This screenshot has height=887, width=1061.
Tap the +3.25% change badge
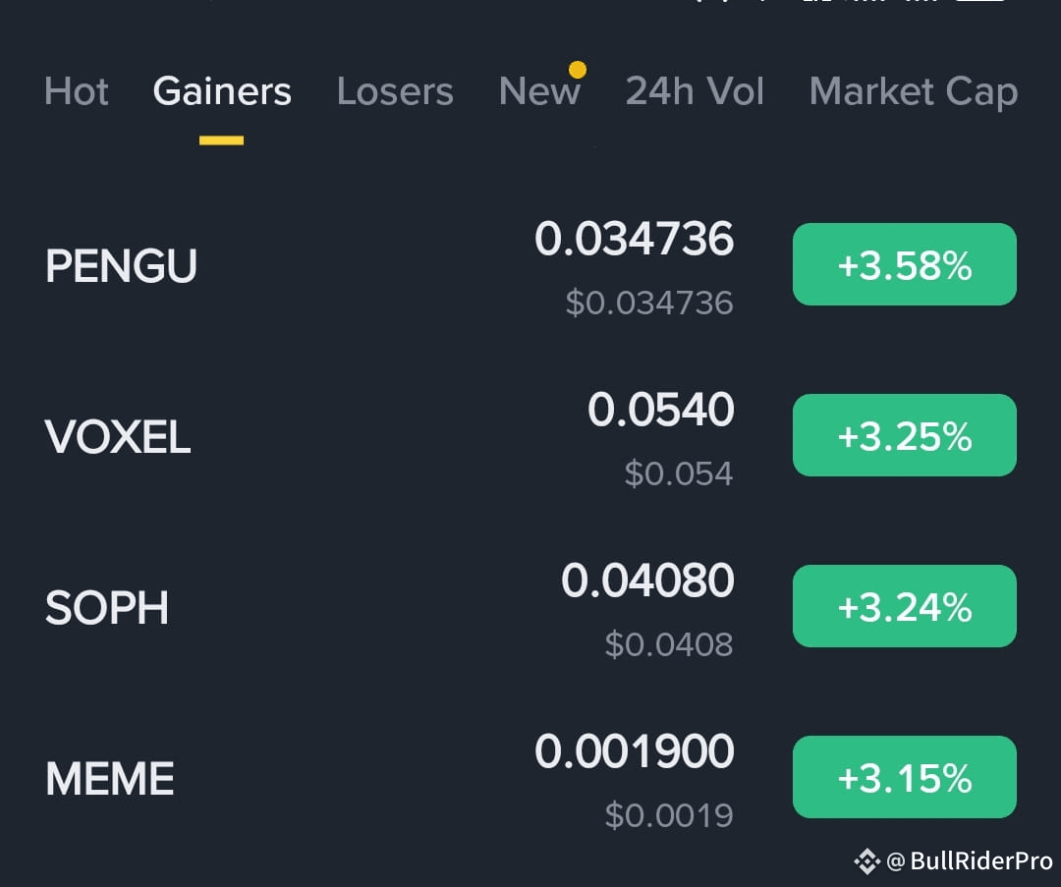point(905,435)
